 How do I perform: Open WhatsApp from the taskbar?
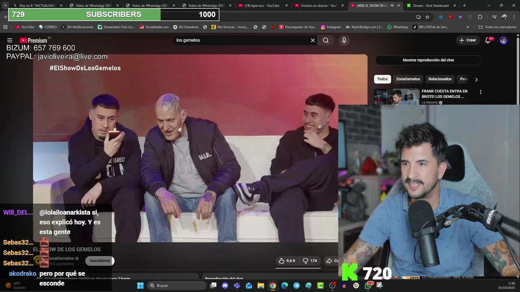click(x=368, y=286)
